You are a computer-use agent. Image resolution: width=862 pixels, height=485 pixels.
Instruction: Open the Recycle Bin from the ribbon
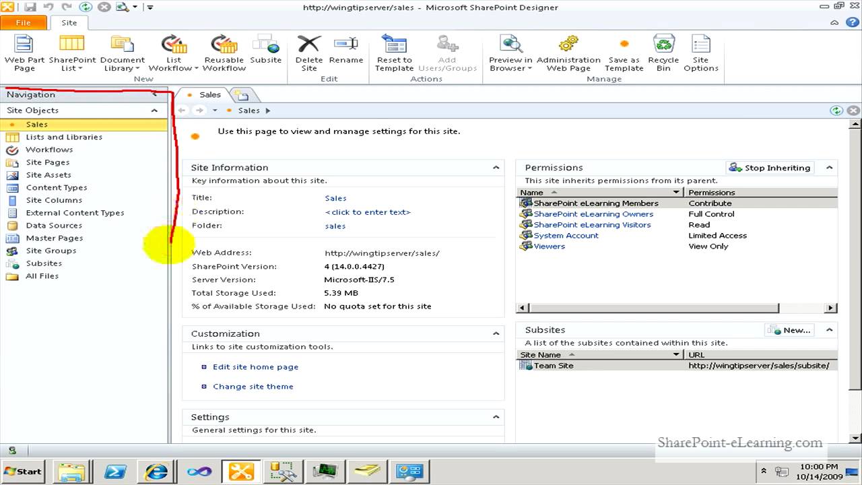[x=663, y=53]
